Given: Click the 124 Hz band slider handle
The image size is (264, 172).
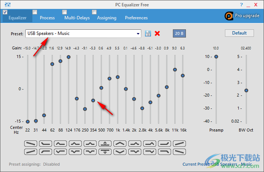Looking at the screenshot, I should tap(68, 57).
